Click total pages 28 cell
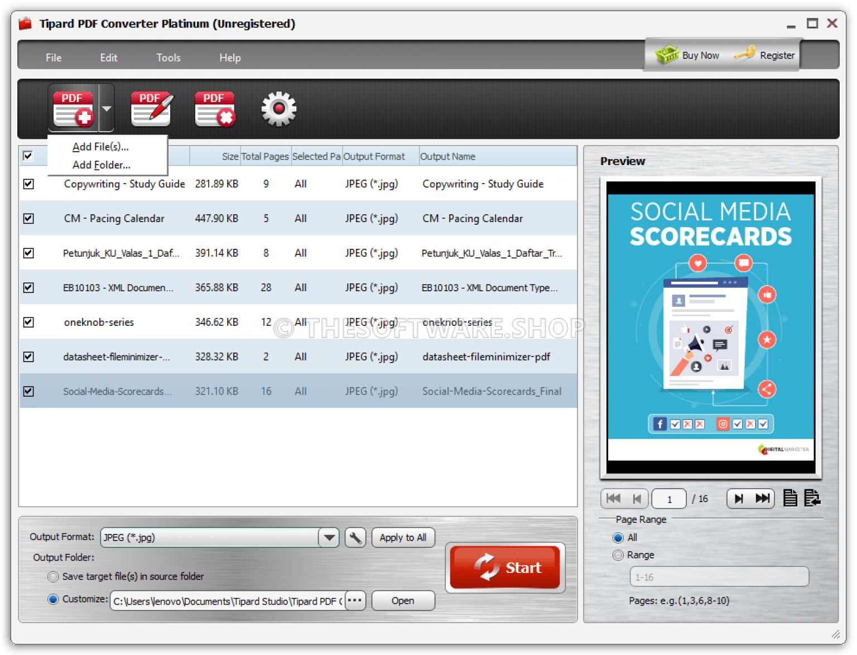This screenshot has height=655, width=857. click(x=266, y=288)
